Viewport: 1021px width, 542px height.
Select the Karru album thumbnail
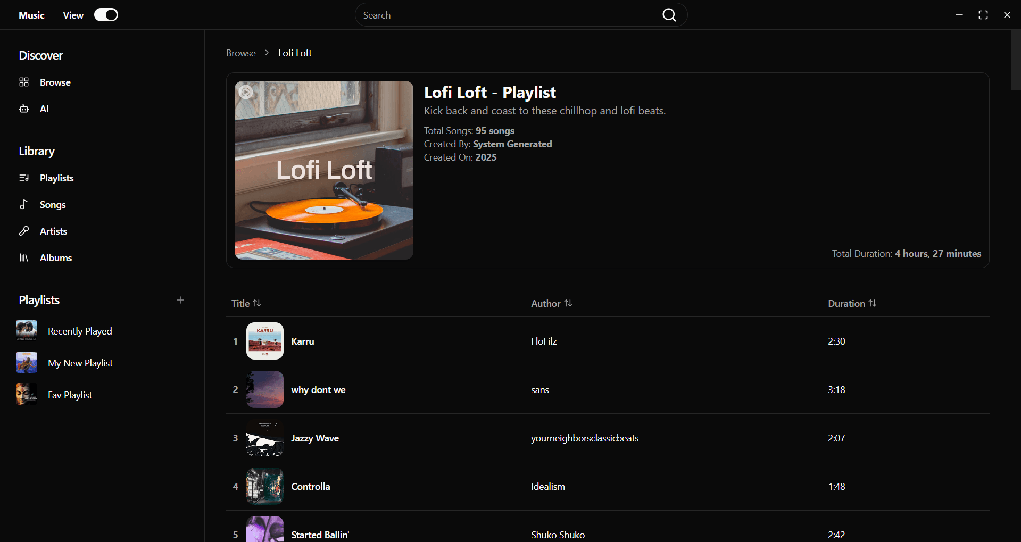[x=265, y=341]
